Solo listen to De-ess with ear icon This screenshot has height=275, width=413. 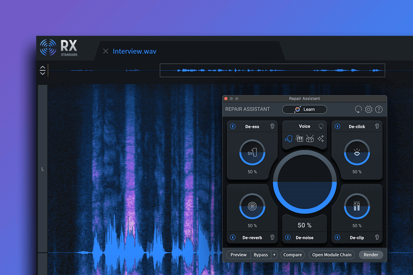coord(272,126)
